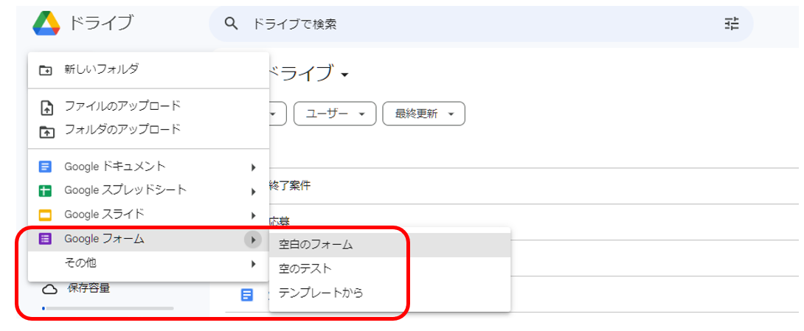Click the ドライブ product name text
804x331 pixels.
tap(101, 23)
